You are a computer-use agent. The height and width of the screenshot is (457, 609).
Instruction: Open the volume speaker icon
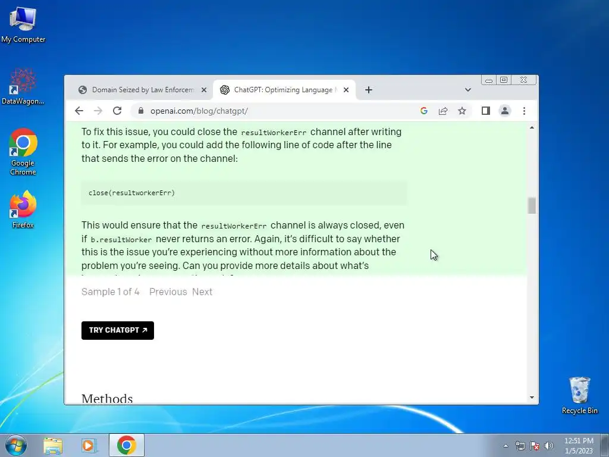549,446
